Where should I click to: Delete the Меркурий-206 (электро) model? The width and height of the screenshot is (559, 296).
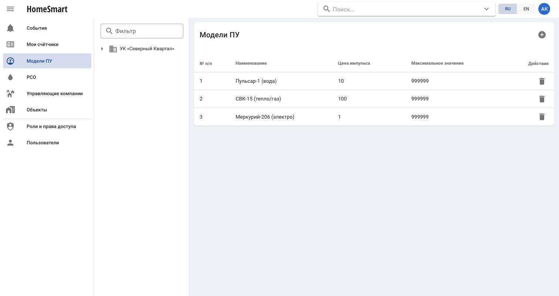542,117
